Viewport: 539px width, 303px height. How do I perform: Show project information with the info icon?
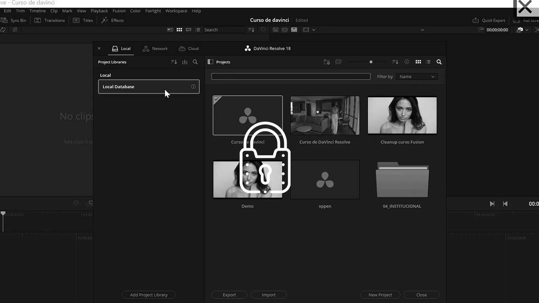click(407, 62)
